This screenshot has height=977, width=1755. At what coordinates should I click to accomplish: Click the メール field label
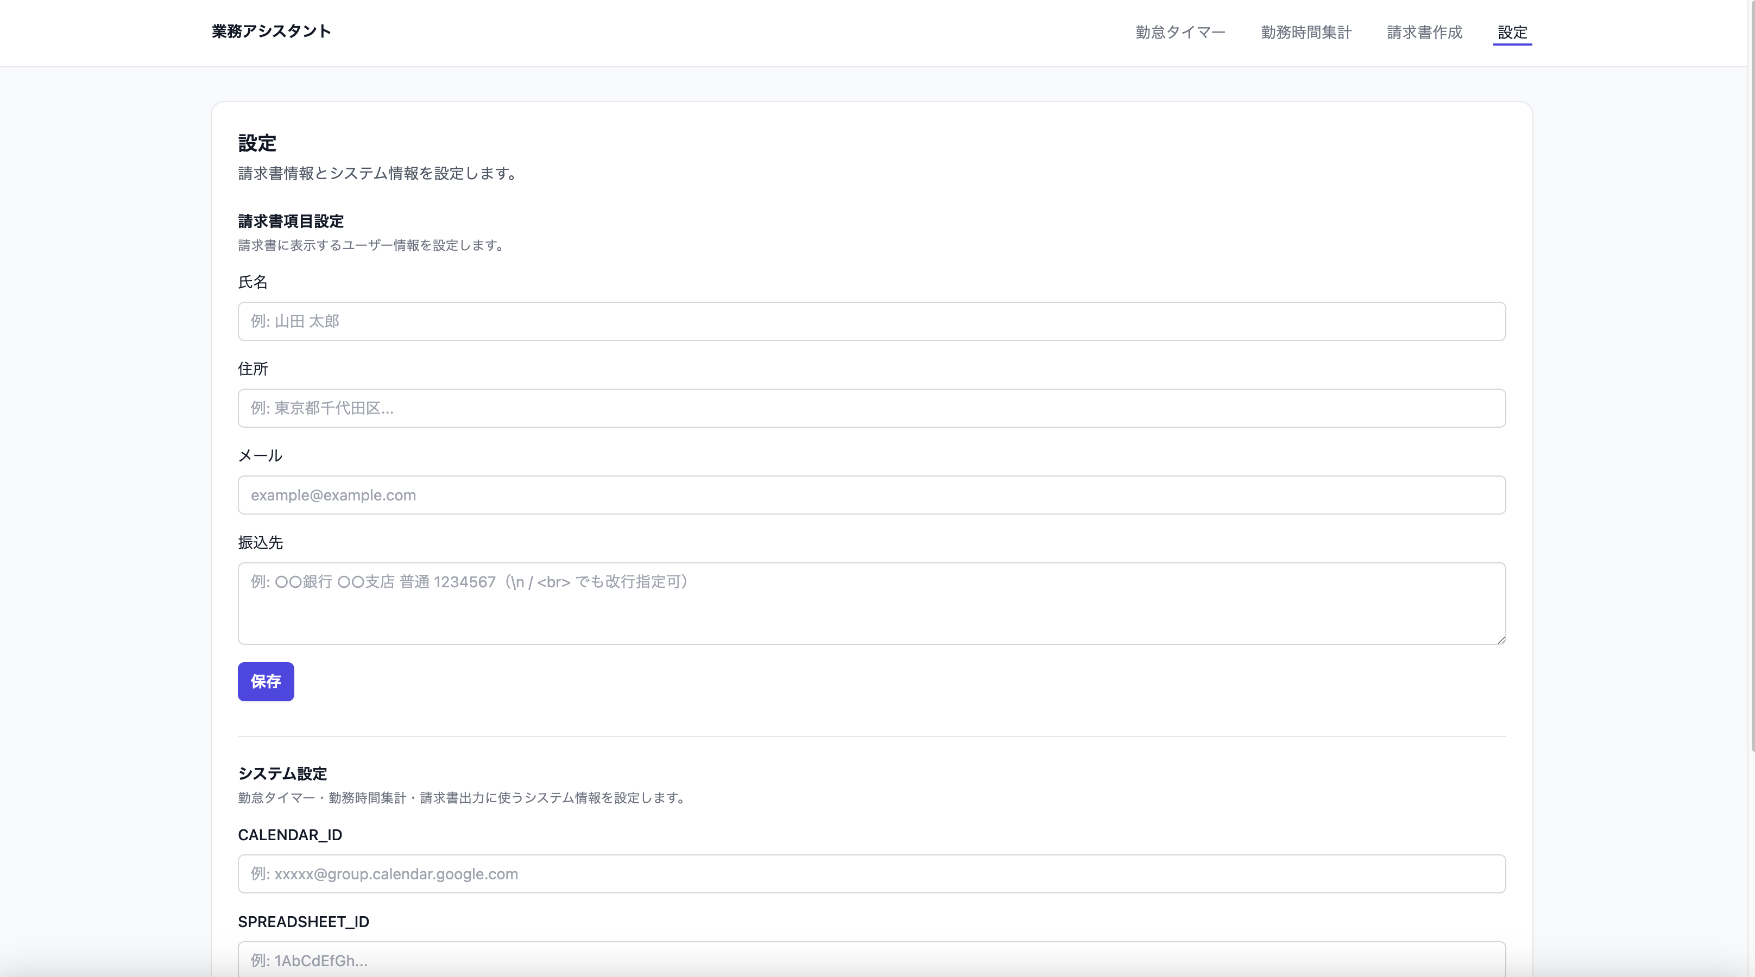coord(260,455)
